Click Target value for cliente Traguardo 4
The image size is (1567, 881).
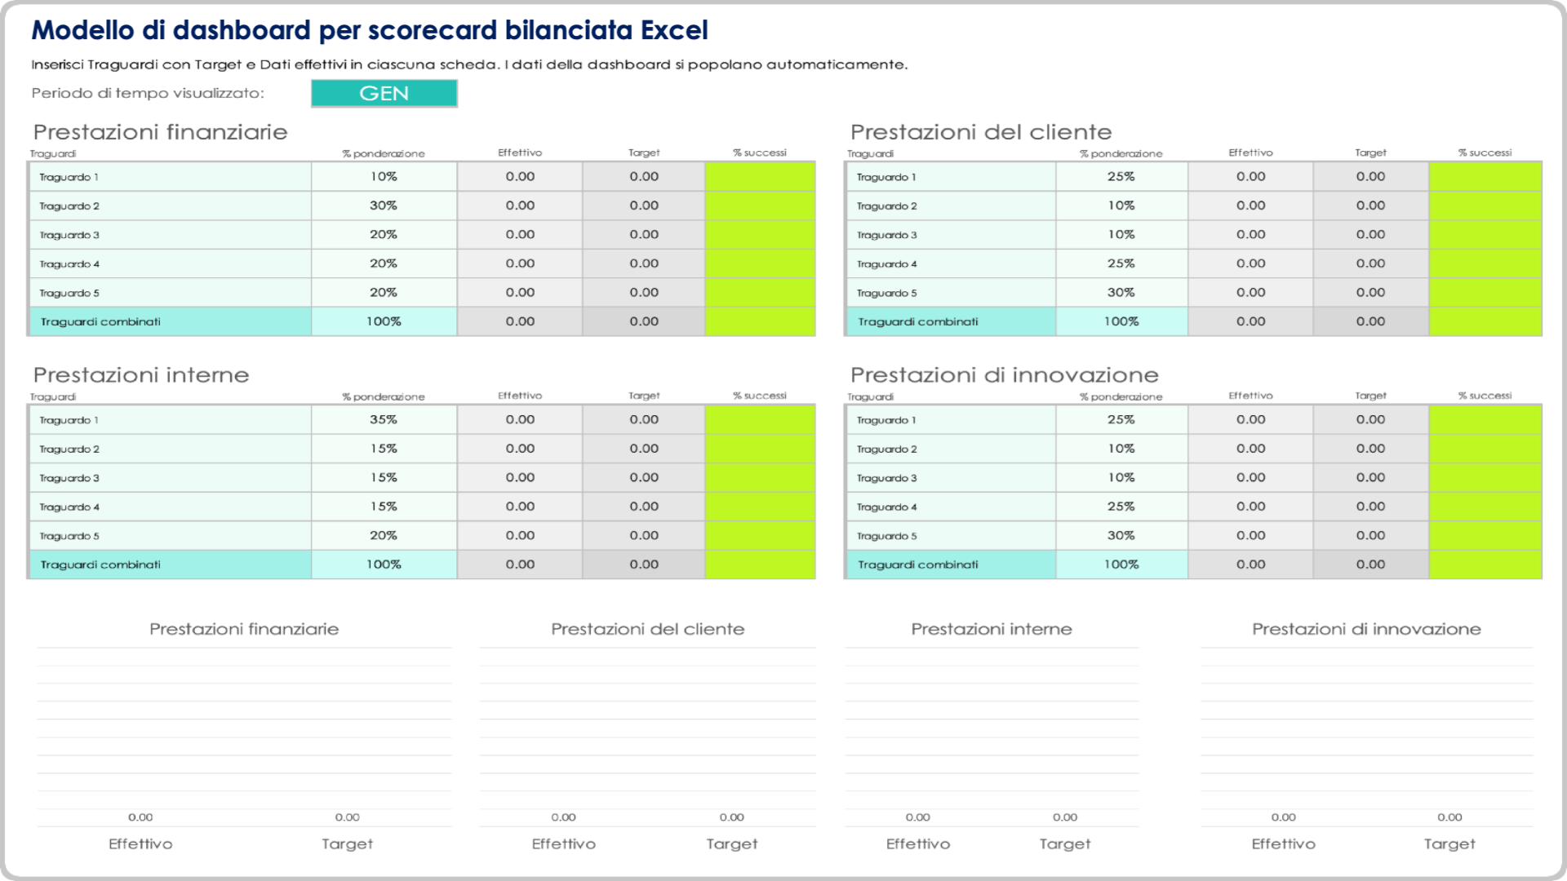tap(1370, 263)
